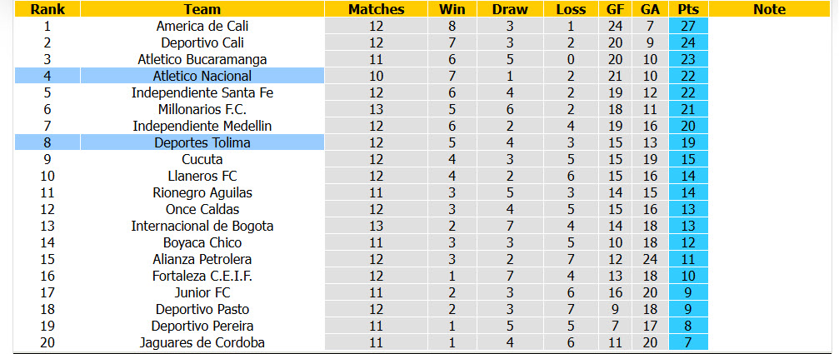
Task: Click Once Caldas team name
Action: click(202, 209)
